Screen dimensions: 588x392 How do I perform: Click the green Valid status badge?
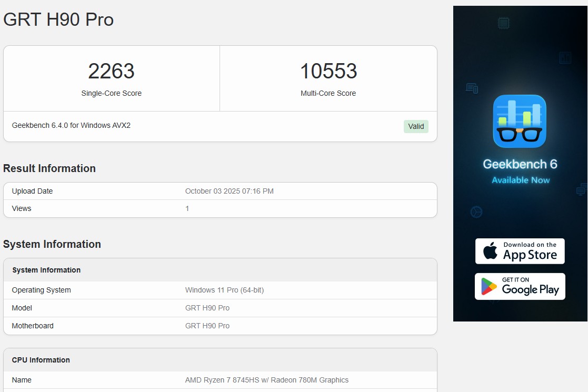(x=416, y=126)
